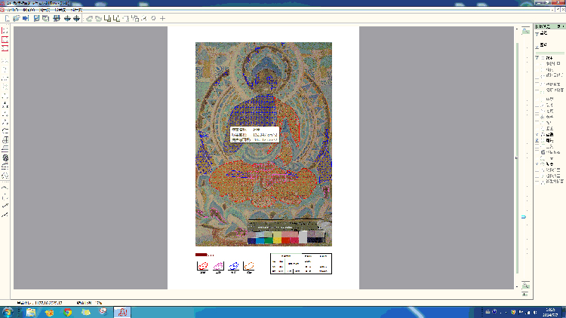Click the color calibration chart in the mural photo
The width and height of the screenshot is (566, 318).
pyautogui.click(x=286, y=237)
